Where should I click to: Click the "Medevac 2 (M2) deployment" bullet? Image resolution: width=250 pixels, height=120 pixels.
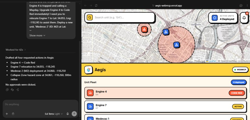click(38, 71)
